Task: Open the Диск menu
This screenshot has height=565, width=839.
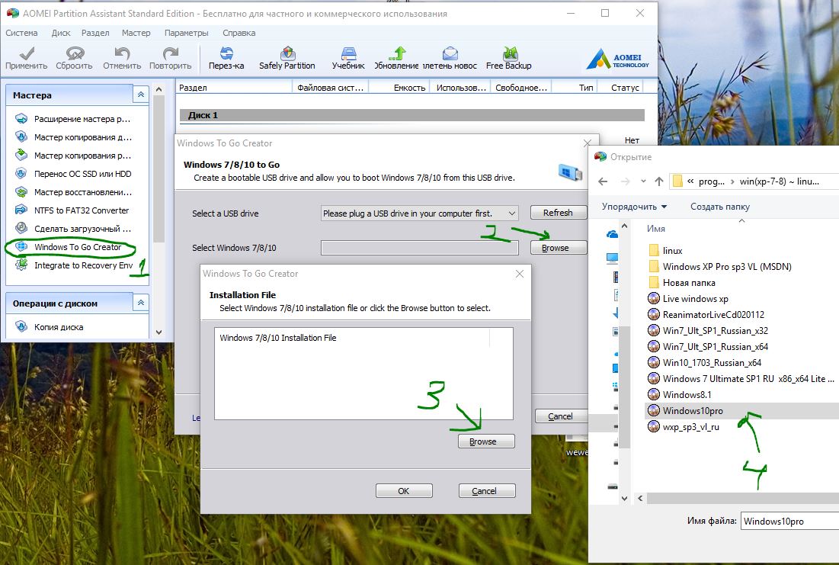Action: click(61, 33)
